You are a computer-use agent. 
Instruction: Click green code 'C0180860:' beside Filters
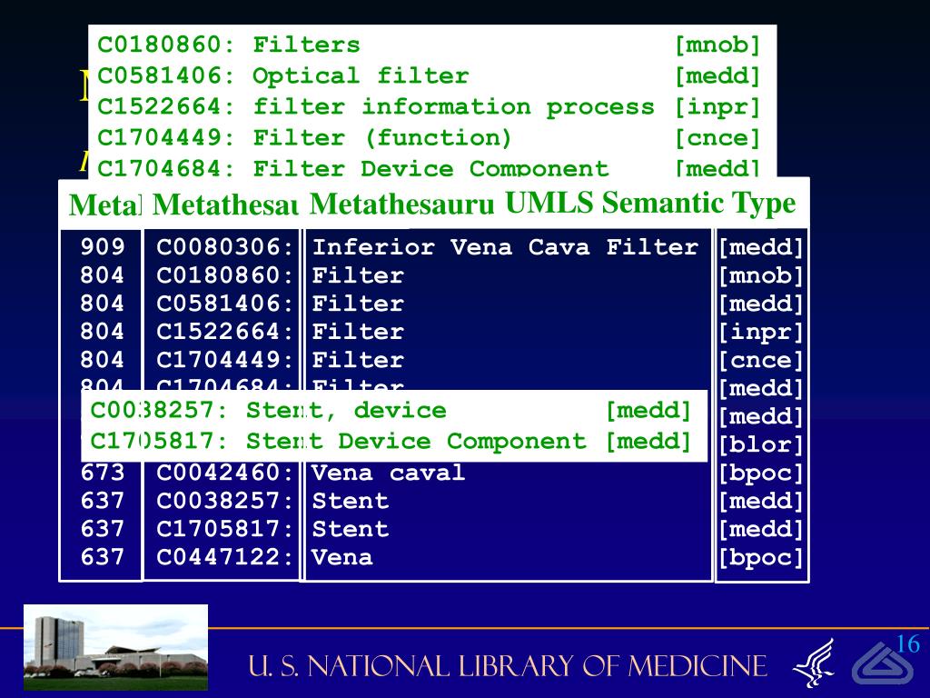[167, 45]
